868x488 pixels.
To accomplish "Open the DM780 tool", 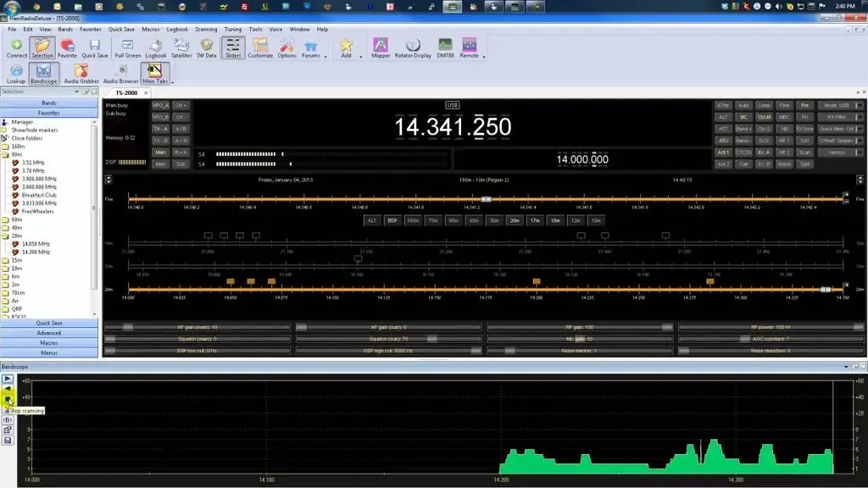I will tap(445, 47).
